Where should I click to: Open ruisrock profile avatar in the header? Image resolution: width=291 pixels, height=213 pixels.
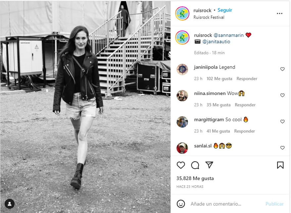coord(182,14)
